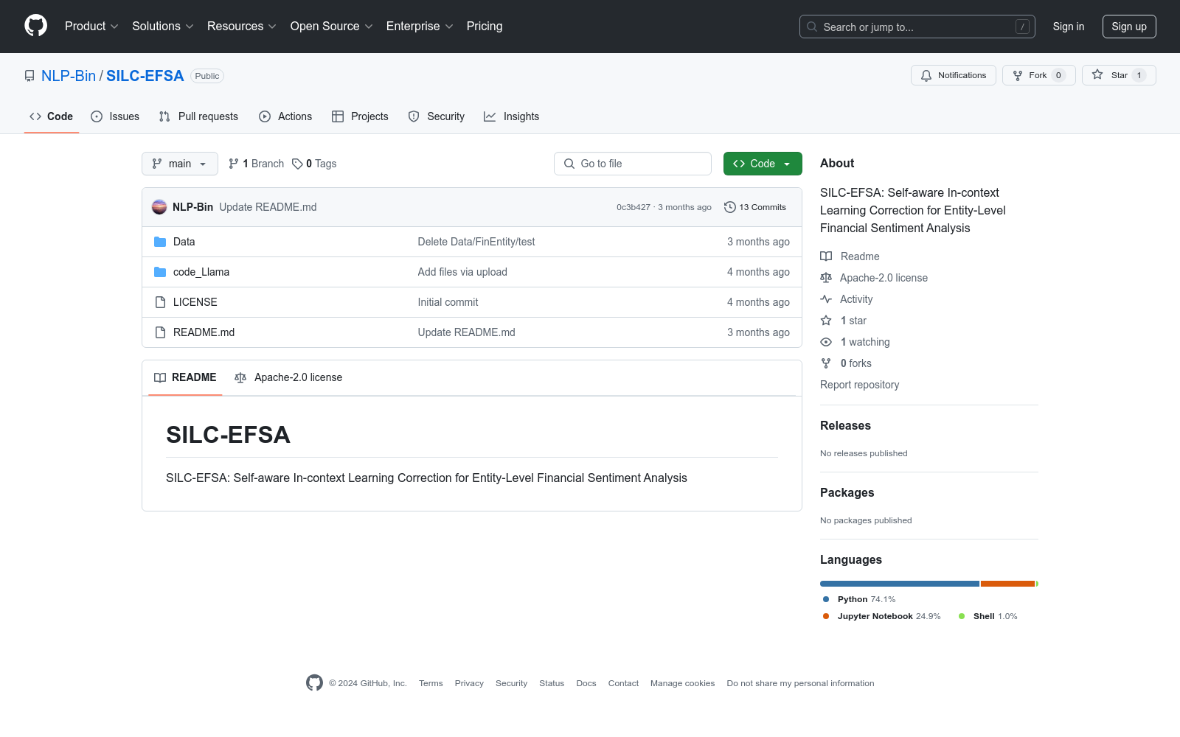Image resolution: width=1180 pixels, height=737 pixels.
Task: Open the code_Llama folder name link
Action: pos(201,272)
